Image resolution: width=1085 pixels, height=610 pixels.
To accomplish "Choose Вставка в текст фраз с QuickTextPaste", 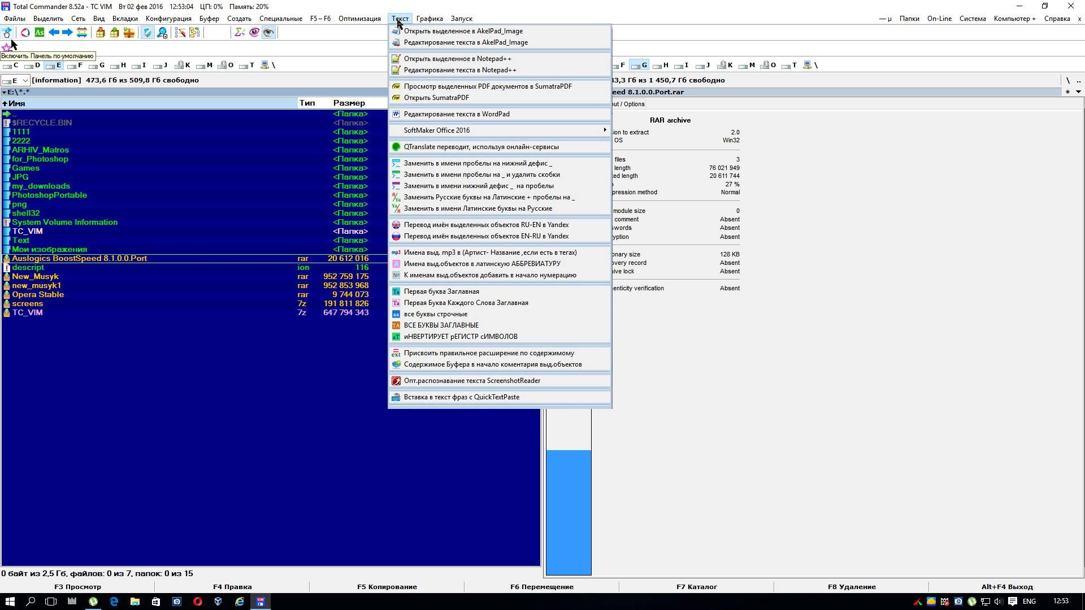I will click(x=500, y=397).
